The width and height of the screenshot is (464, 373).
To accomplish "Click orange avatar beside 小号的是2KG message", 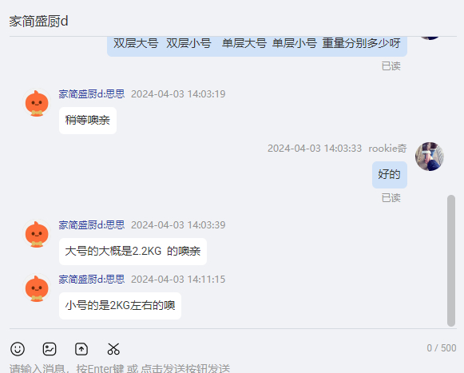I will (37, 288).
